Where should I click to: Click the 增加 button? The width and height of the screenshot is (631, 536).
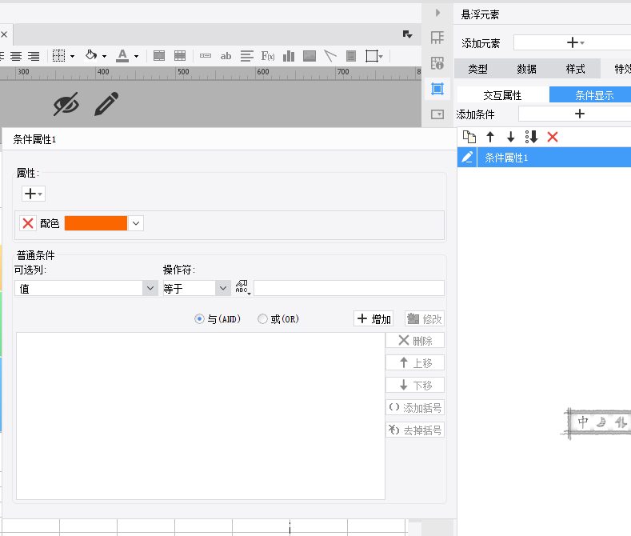[x=373, y=319]
